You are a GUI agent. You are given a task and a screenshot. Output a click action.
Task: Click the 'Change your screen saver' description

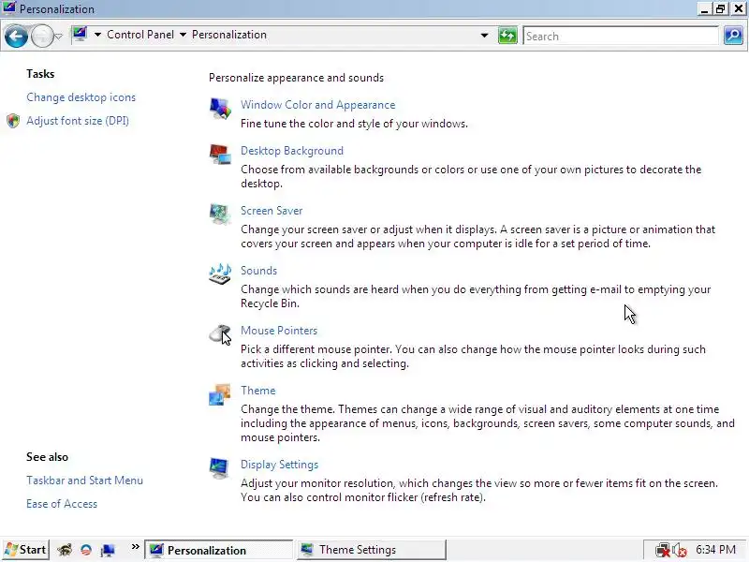pyautogui.click(x=477, y=237)
